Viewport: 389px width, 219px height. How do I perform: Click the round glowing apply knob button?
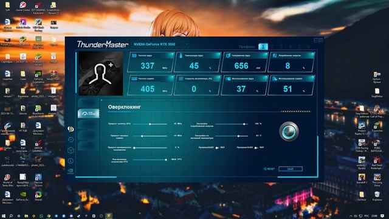(x=289, y=131)
